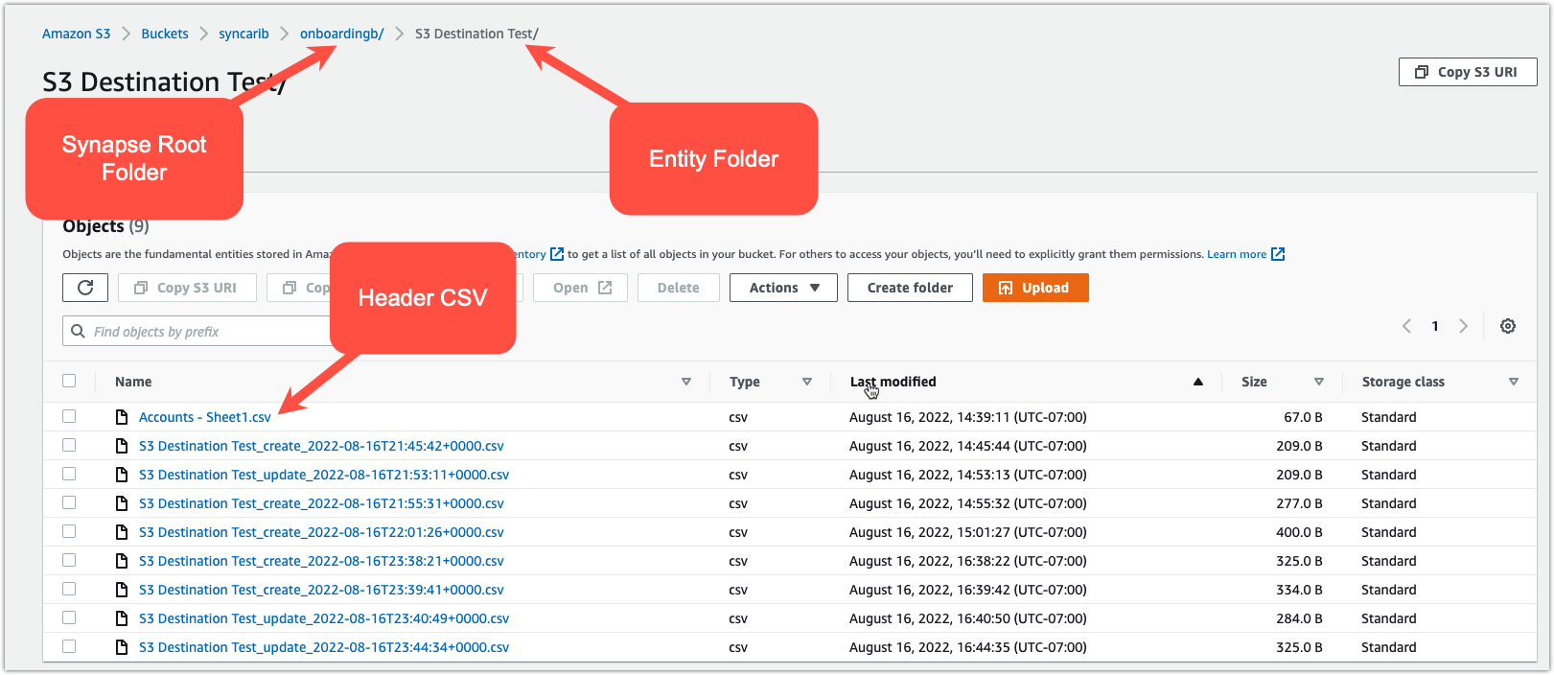This screenshot has height=675, width=1554.
Task: Toggle Last modified sort direction arrow
Action: click(x=1198, y=382)
